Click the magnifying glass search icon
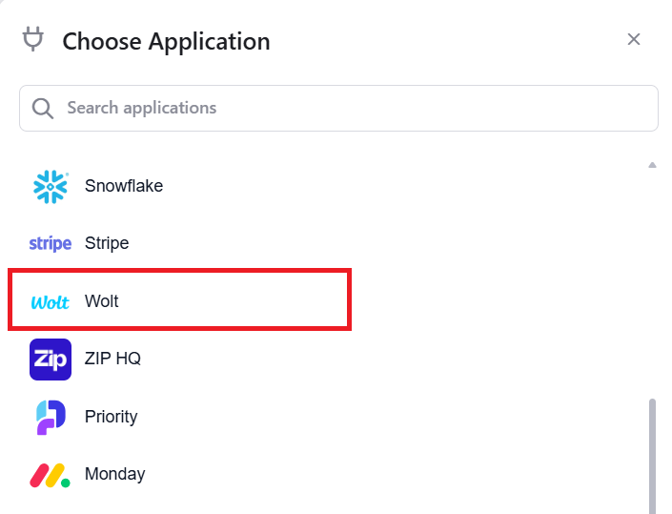 [x=43, y=108]
